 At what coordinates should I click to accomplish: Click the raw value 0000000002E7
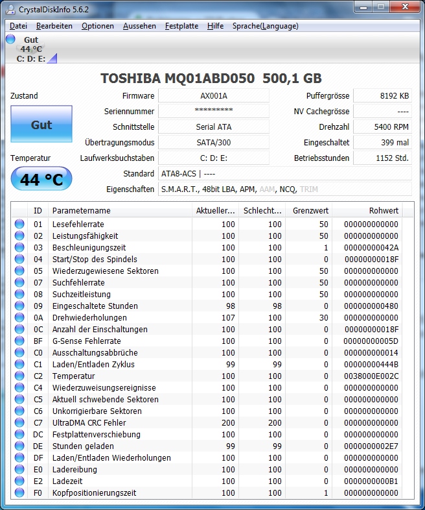pos(371,446)
